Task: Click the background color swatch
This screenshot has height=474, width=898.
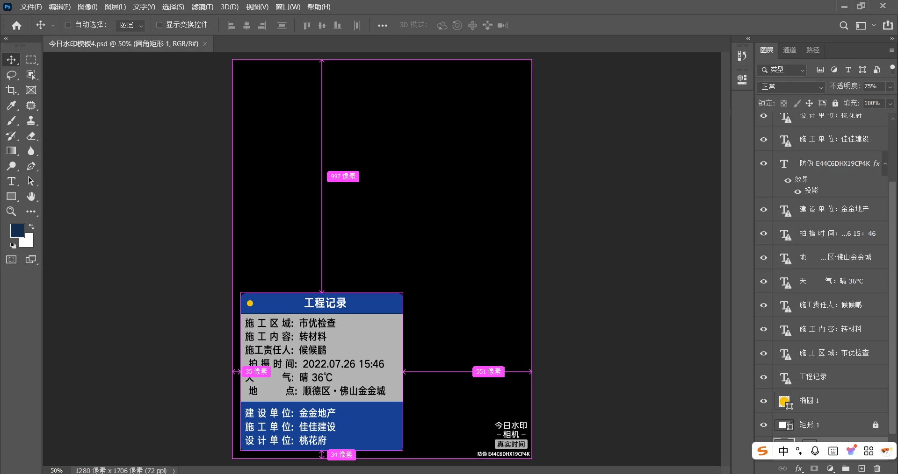Action: point(28,242)
